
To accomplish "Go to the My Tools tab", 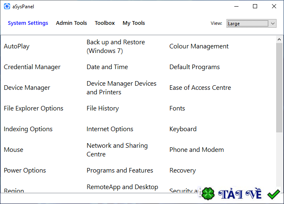I will [x=134, y=23].
